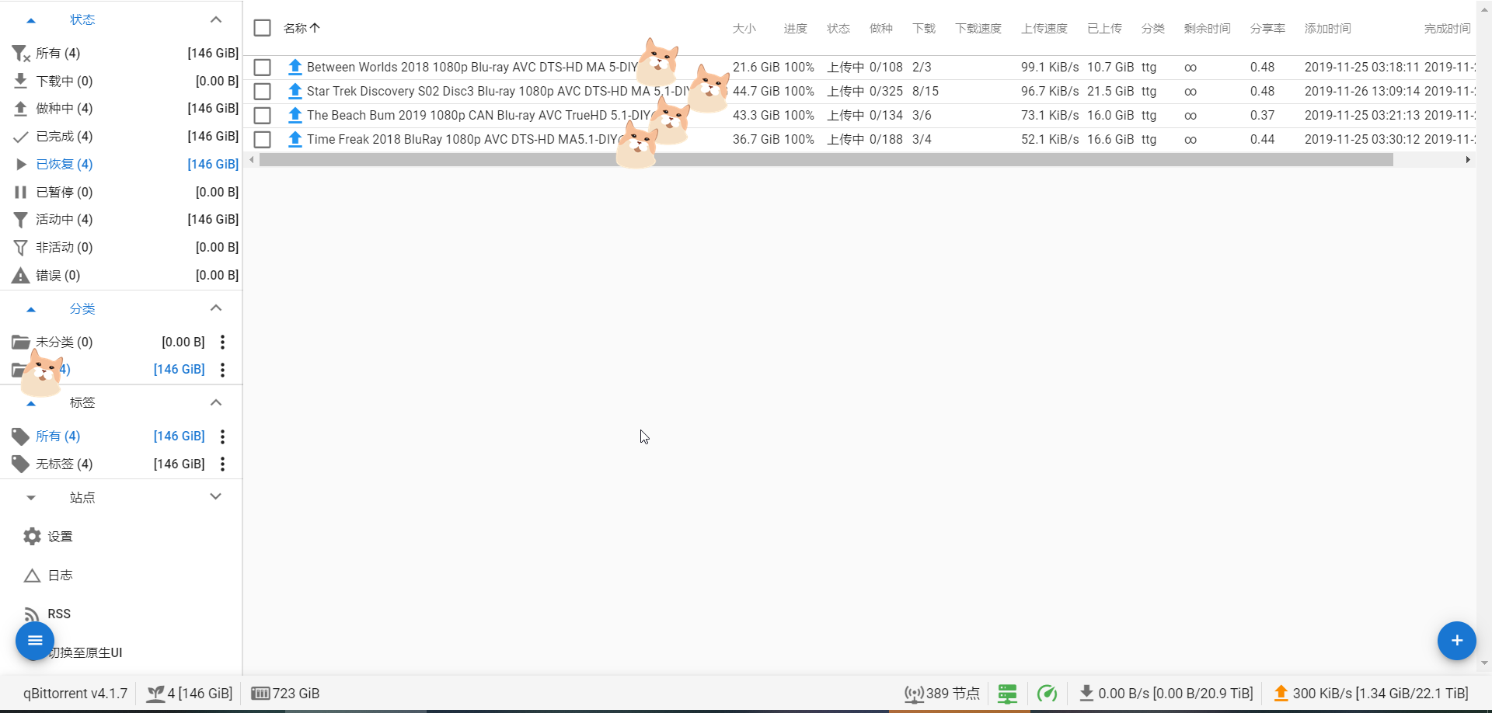Sort by the 进度 column header
Viewport: 1492px width, 713px height.
(796, 29)
